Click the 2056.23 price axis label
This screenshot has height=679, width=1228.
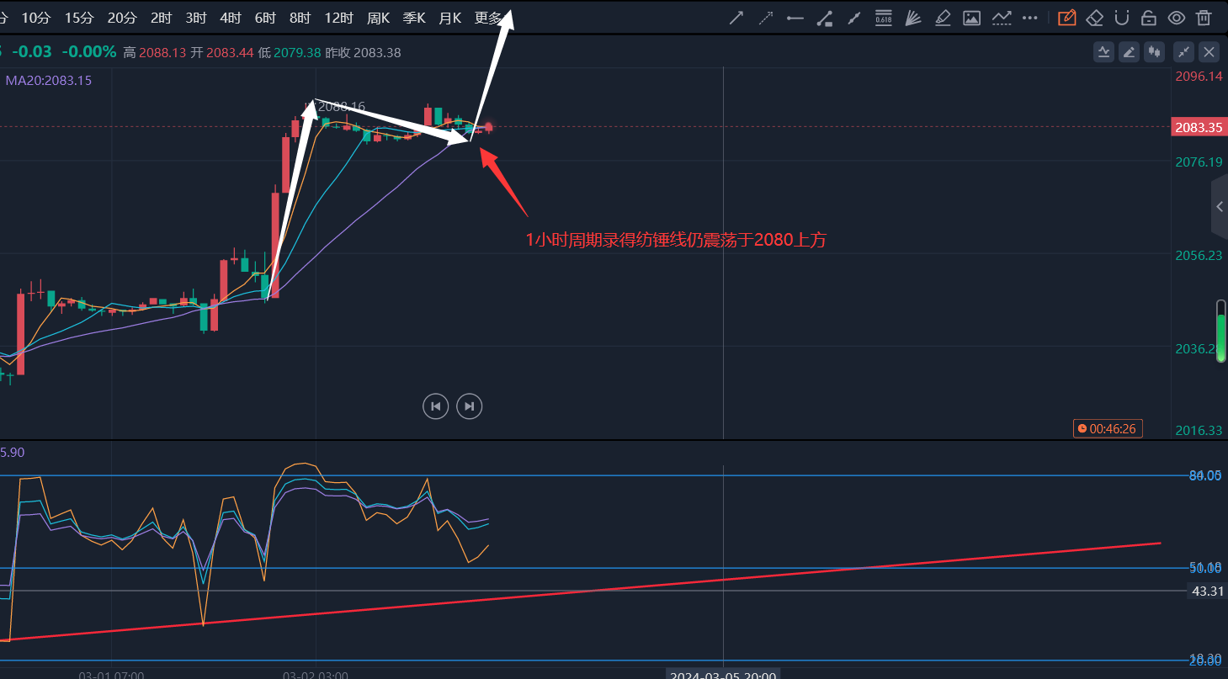click(x=1199, y=255)
